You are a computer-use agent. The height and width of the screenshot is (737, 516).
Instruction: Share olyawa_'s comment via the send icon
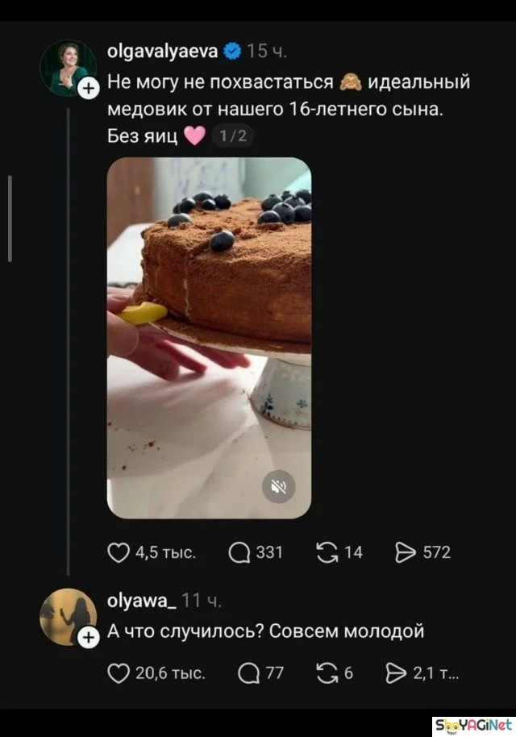click(396, 673)
